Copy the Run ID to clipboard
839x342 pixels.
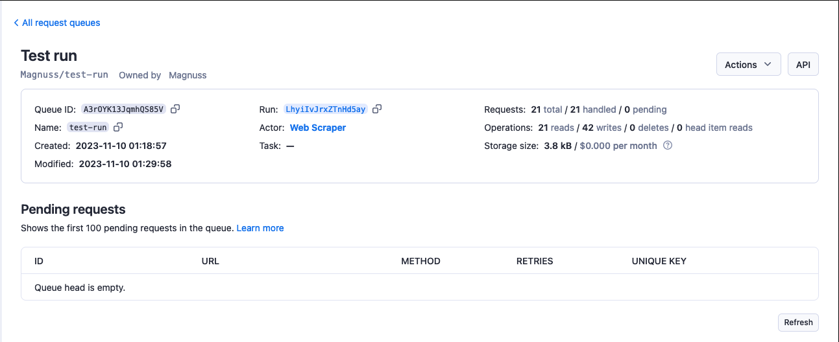pos(377,109)
